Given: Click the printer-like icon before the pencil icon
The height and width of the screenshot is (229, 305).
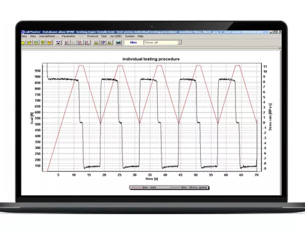Looking at the screenshot, I should tap(96, 43).
